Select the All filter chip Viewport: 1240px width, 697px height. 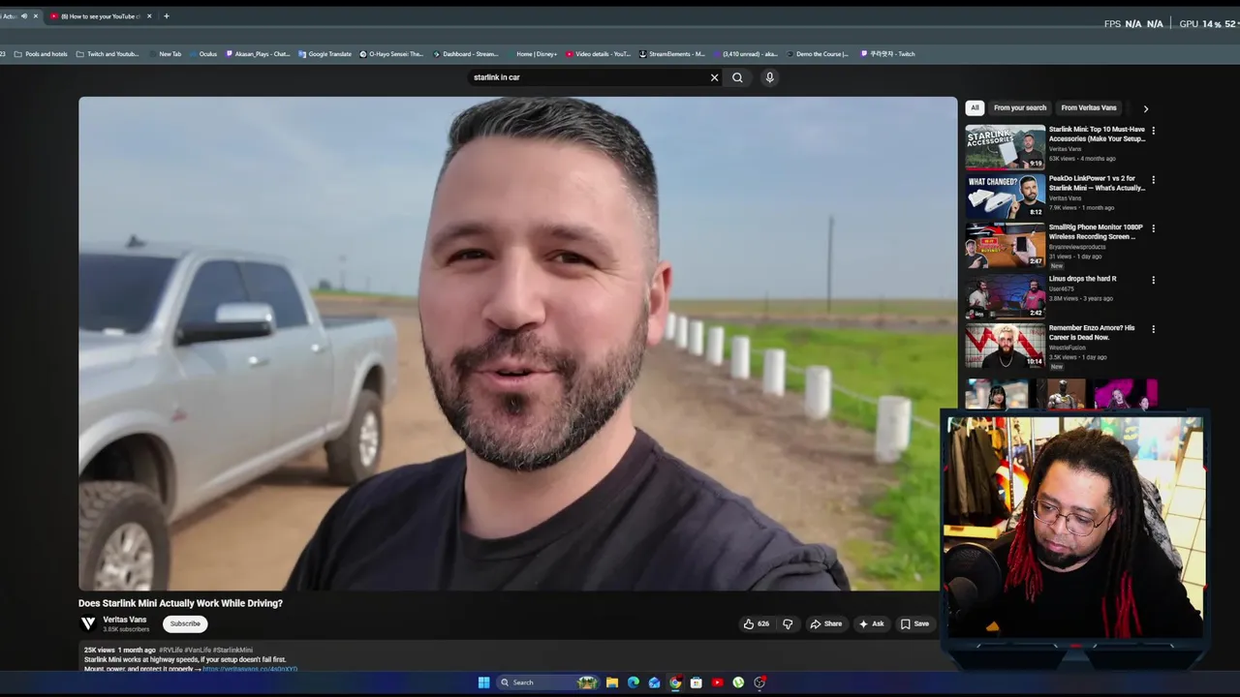[975, 108]
